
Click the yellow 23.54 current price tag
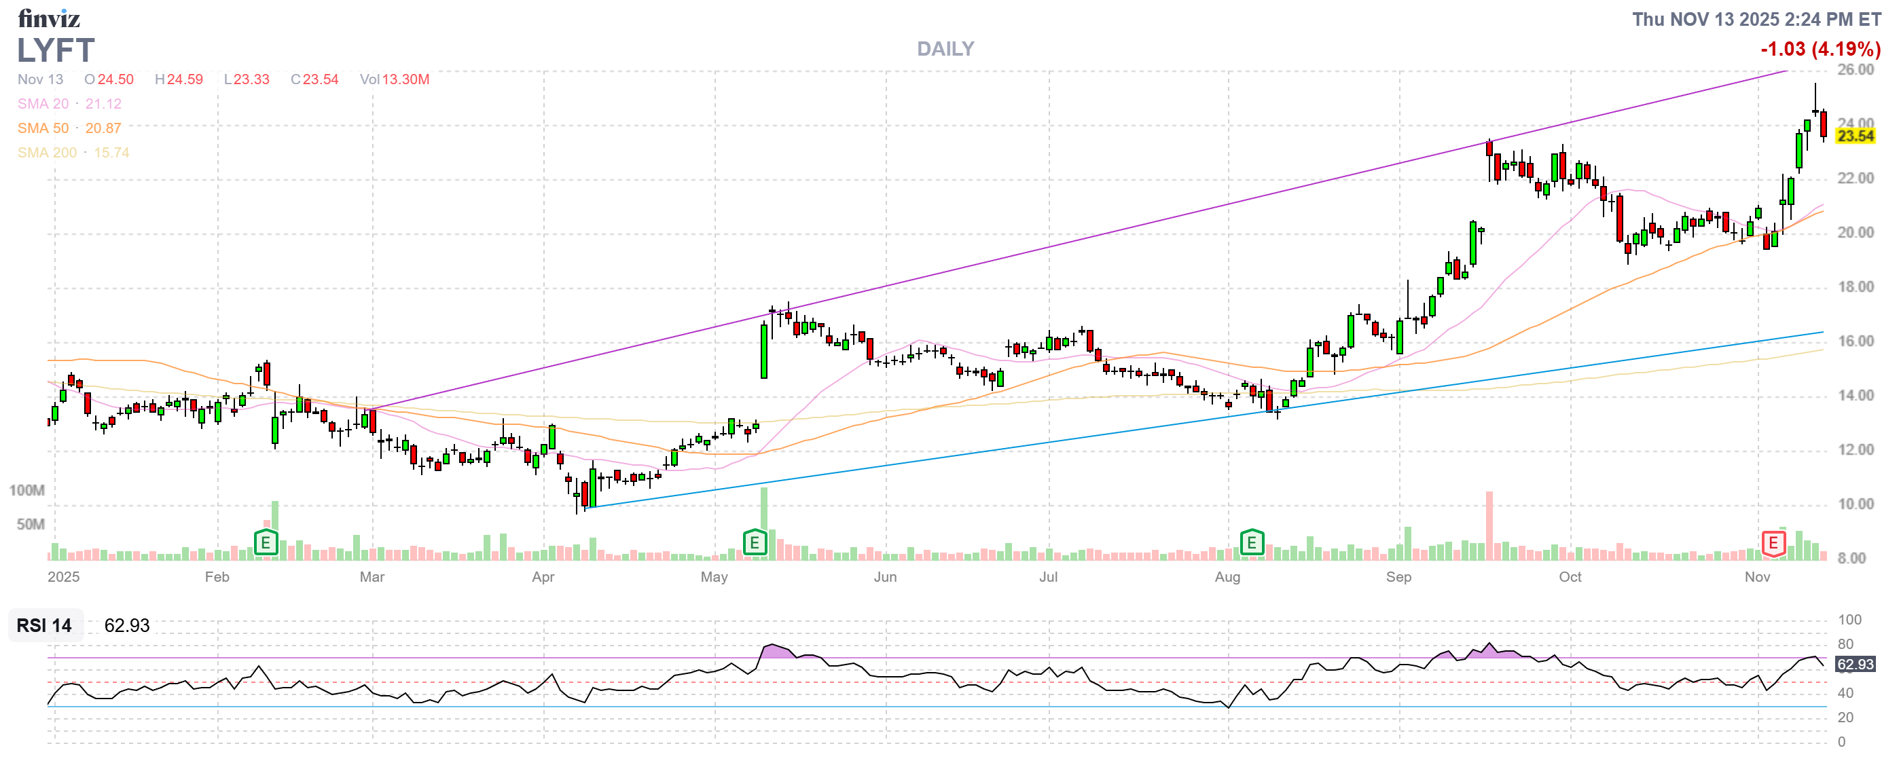[1855, 136]
